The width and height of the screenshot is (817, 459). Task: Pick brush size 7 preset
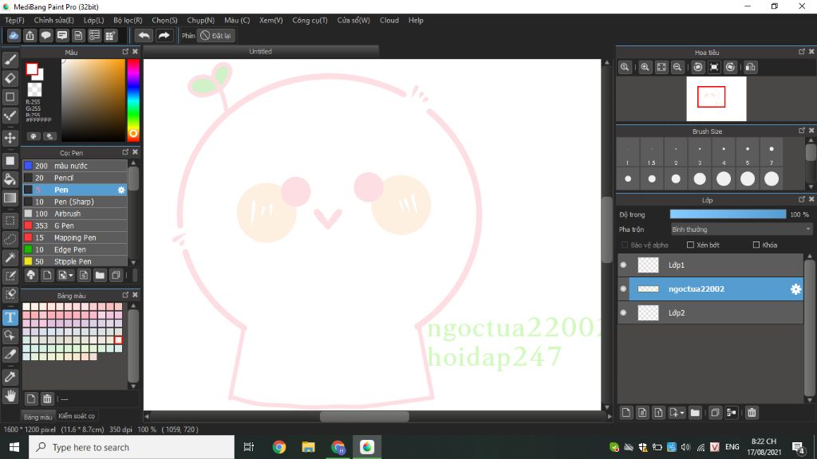pos(772,153)
